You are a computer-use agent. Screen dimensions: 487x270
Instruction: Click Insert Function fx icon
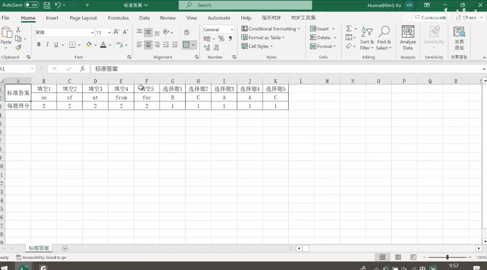[x=82, y=69]
